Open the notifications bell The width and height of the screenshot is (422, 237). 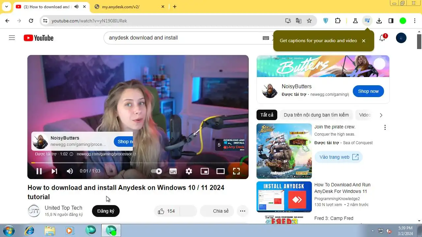(382, 38)
